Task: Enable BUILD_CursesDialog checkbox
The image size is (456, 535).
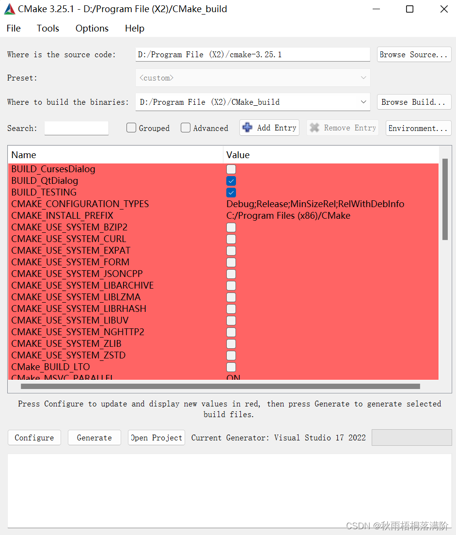Action: [x=231, y=169]
